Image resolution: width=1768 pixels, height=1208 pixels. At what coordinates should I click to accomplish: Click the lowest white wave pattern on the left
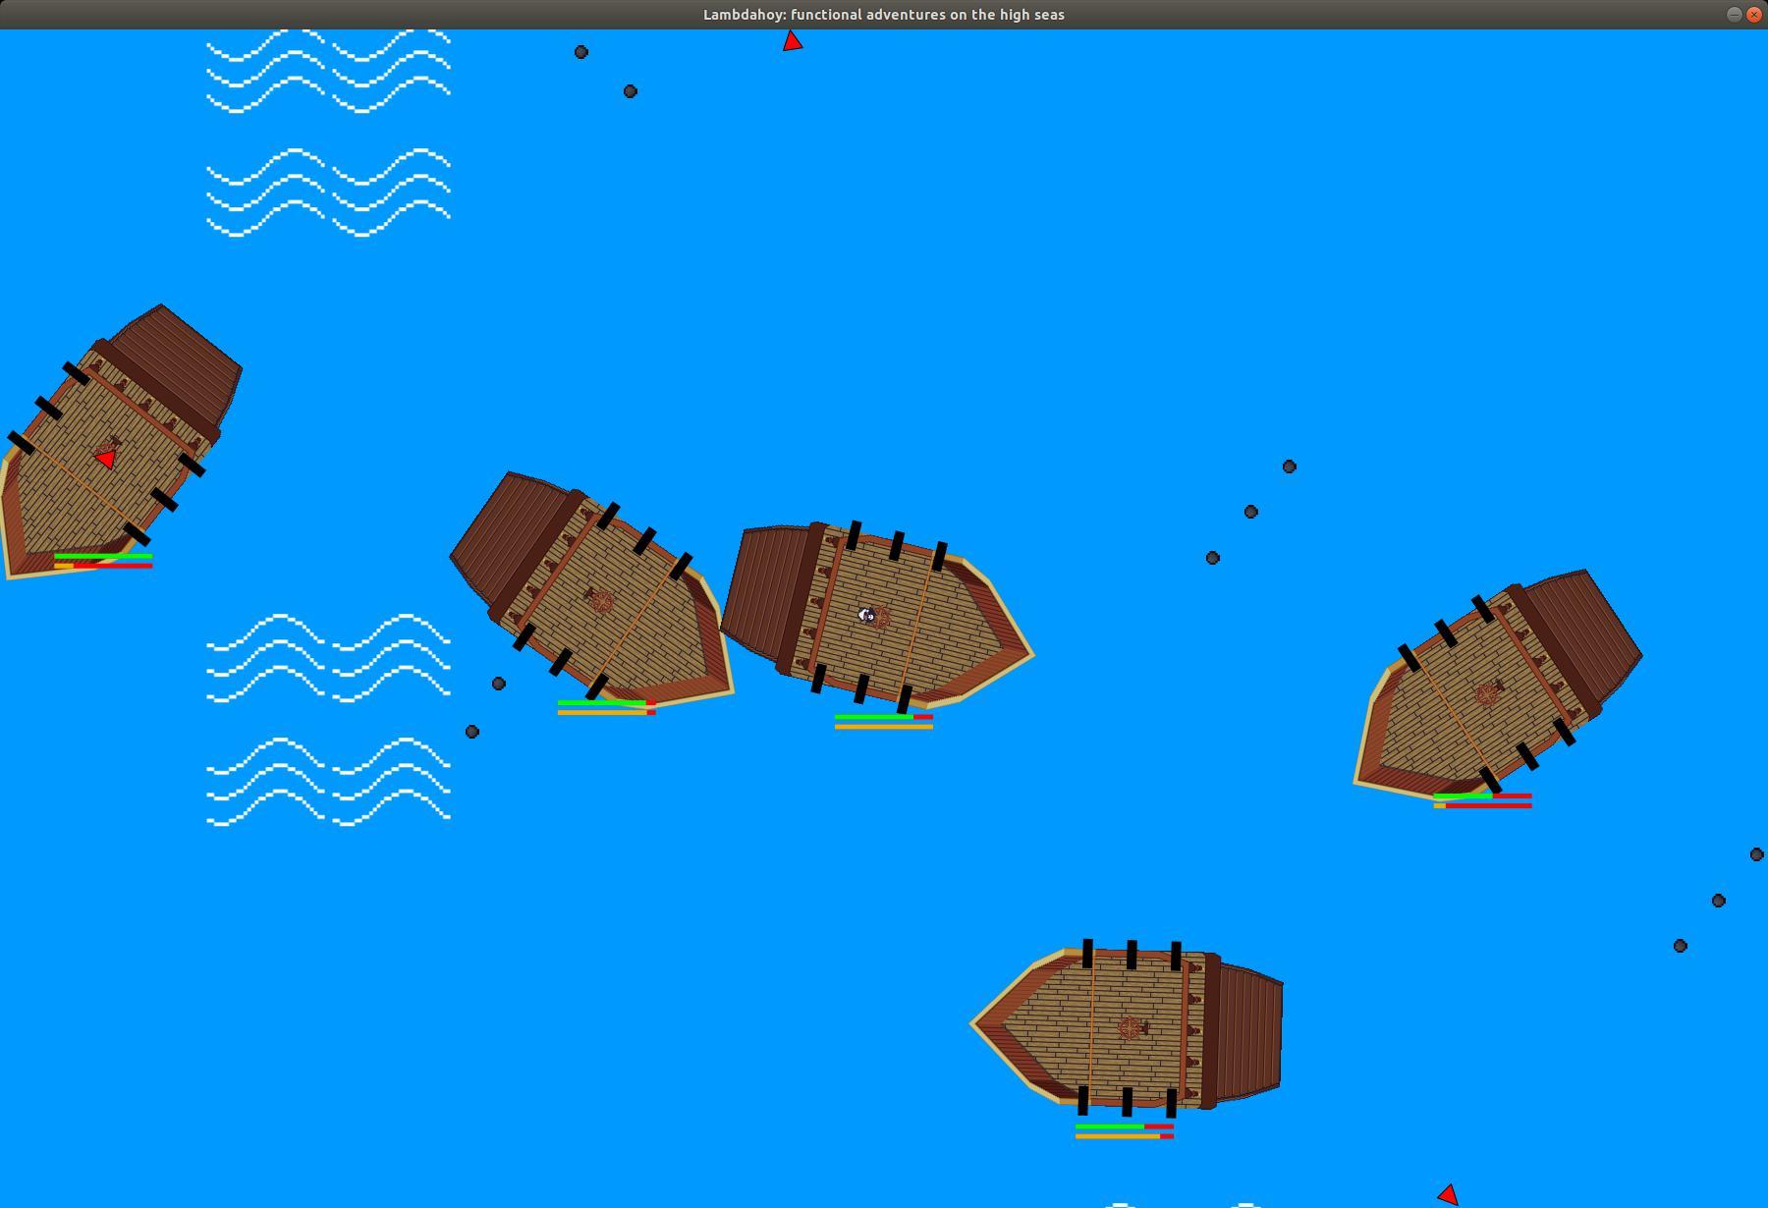tap(328, 782)
